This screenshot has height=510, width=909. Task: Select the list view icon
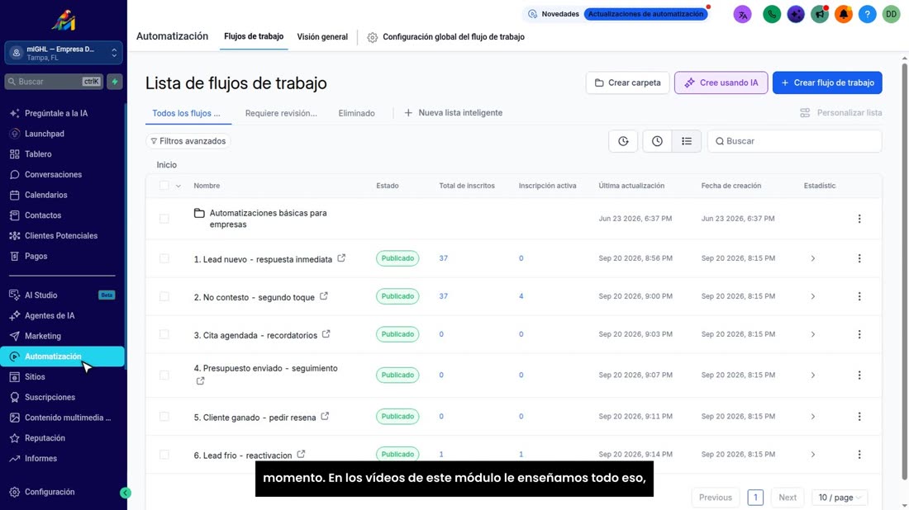(687, 141)
